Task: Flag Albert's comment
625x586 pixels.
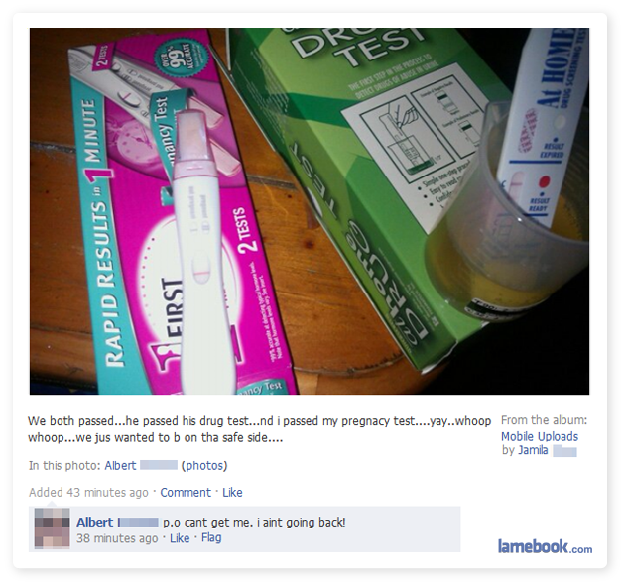Action: coord(211,537)
